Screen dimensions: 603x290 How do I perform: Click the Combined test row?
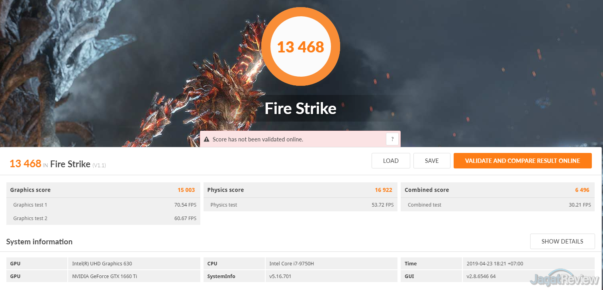click(x=497, y=205)
